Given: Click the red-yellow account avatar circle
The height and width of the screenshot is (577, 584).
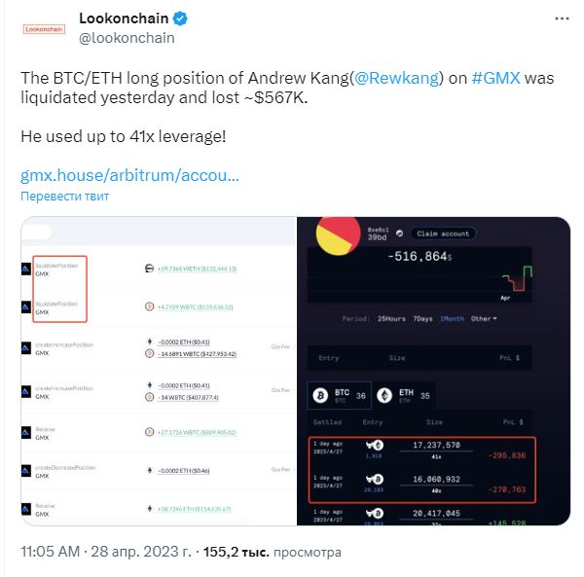Looking at the screenshot, I should [338, 235].
